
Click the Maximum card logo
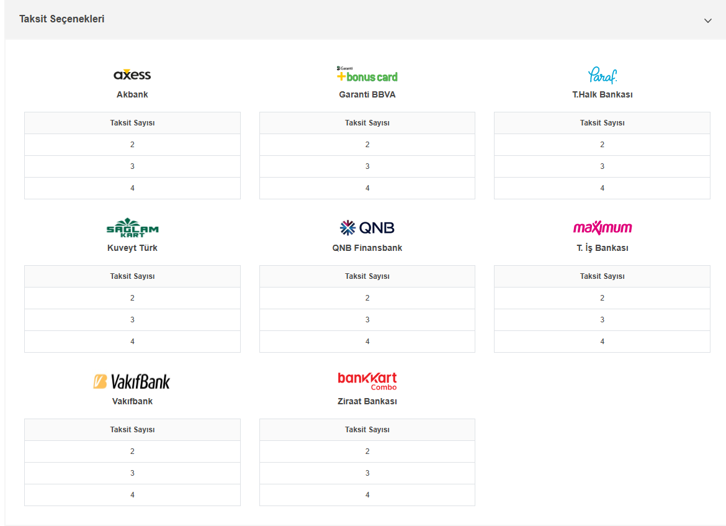602,228
